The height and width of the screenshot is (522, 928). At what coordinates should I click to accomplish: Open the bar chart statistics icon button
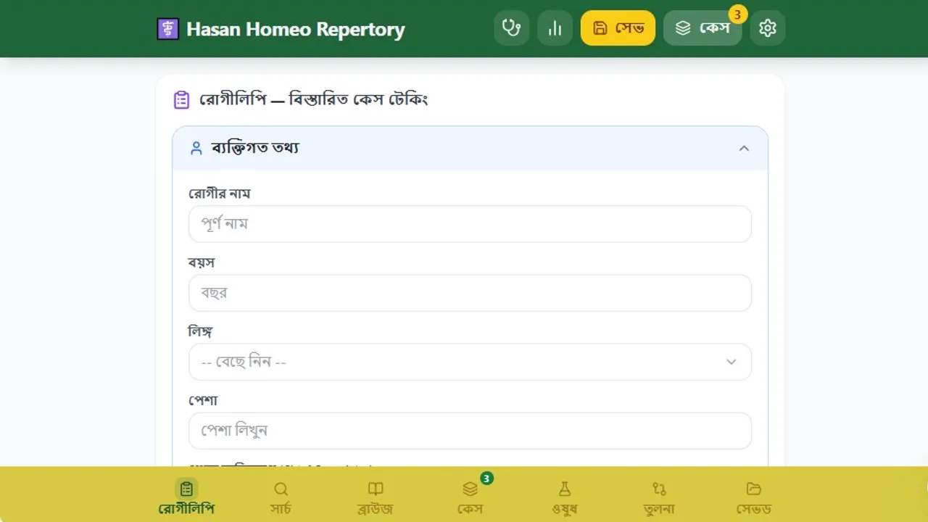coord(555,28)
